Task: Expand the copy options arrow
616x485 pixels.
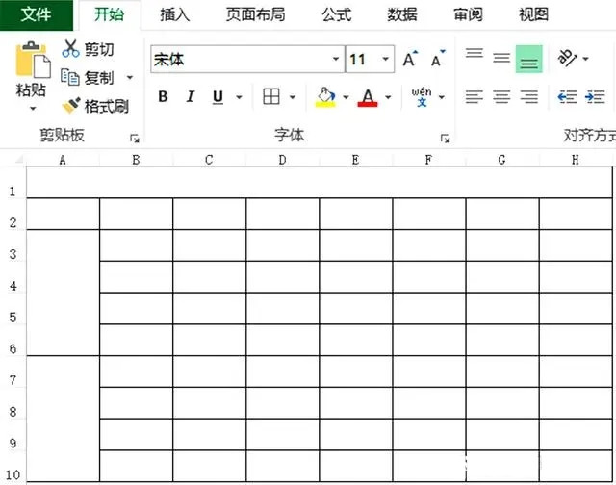Action: [130, 77]
